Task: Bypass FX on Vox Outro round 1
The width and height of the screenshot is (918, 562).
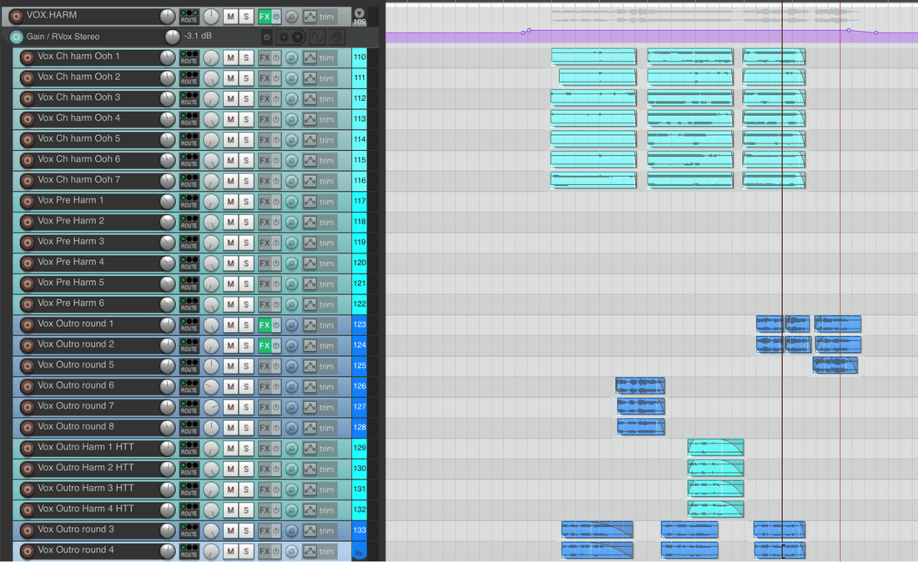Action: coord(275,325)
